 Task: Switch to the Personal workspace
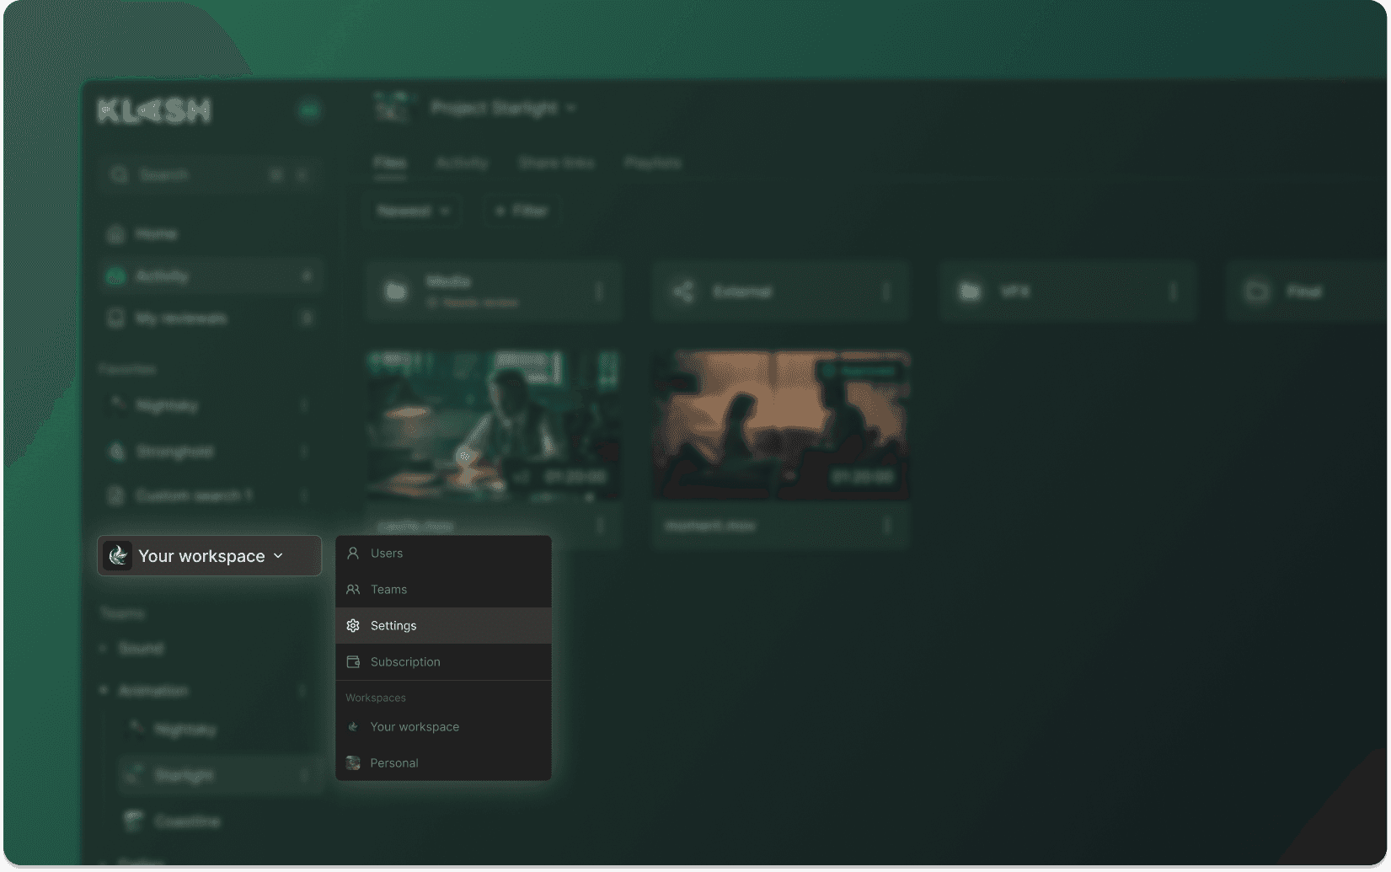(443, 763)
